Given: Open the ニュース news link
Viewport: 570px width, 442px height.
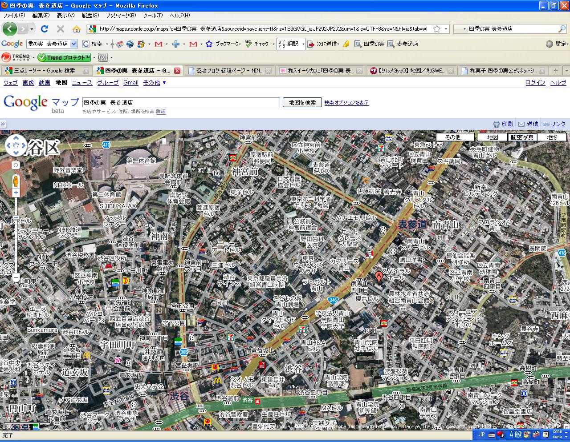Looking at the screenshot, I should tap(82, 83).
